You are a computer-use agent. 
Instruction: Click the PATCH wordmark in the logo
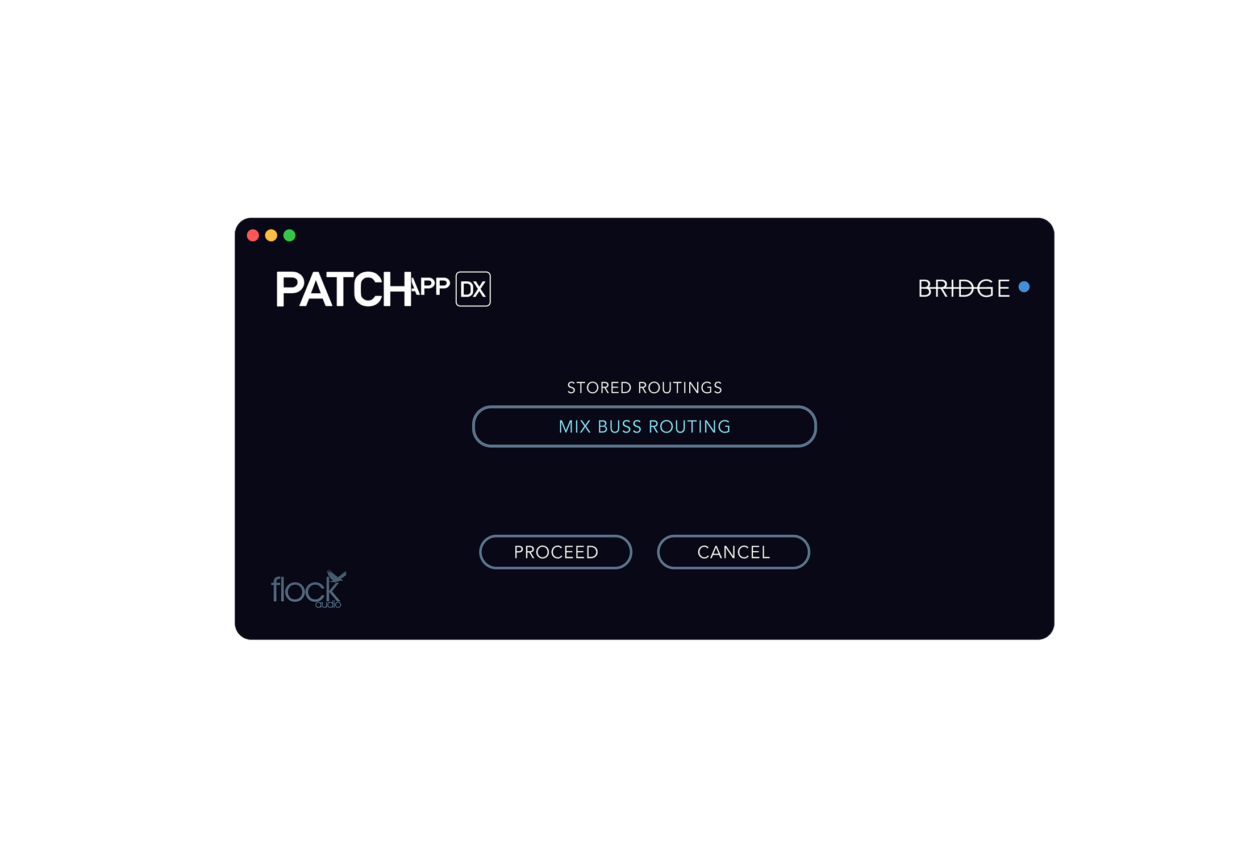pos(344,289)
